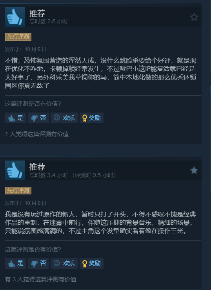The height and width of the screenshot is (290, 211).
Task: Click the smiley face icon in the first review
Action: coord(56,117)
